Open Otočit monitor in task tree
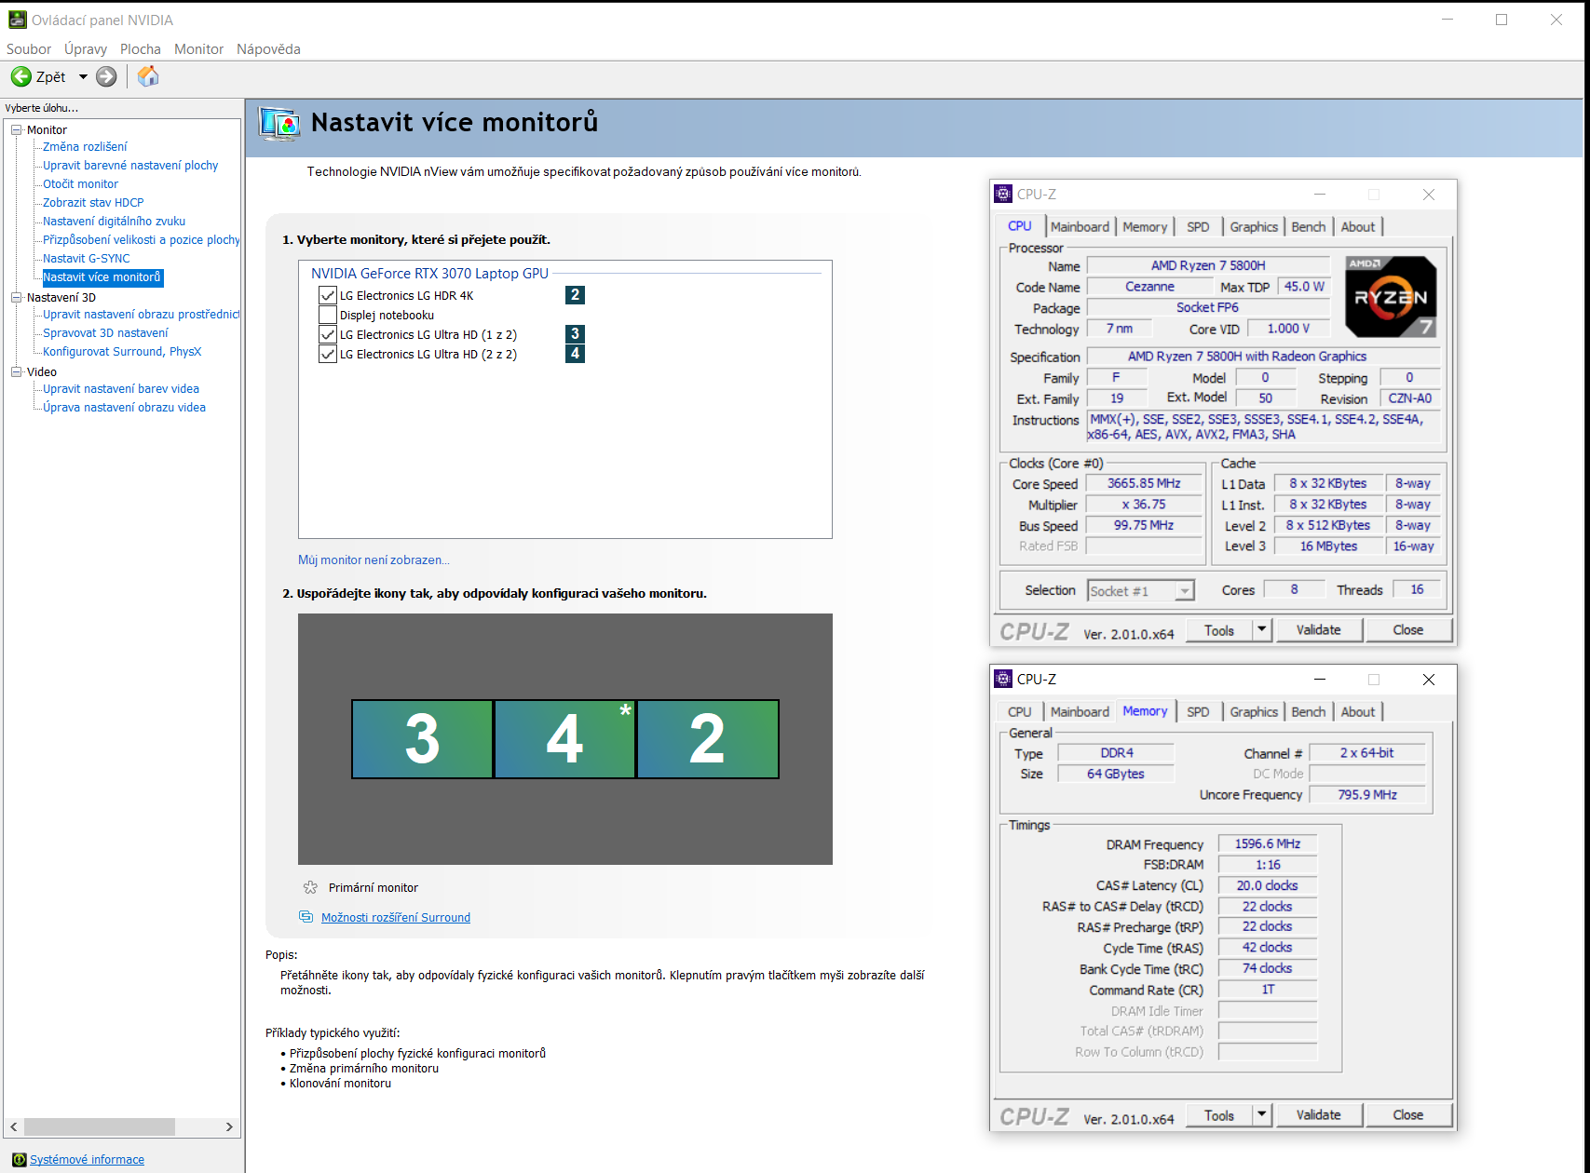 coord(80,184)
